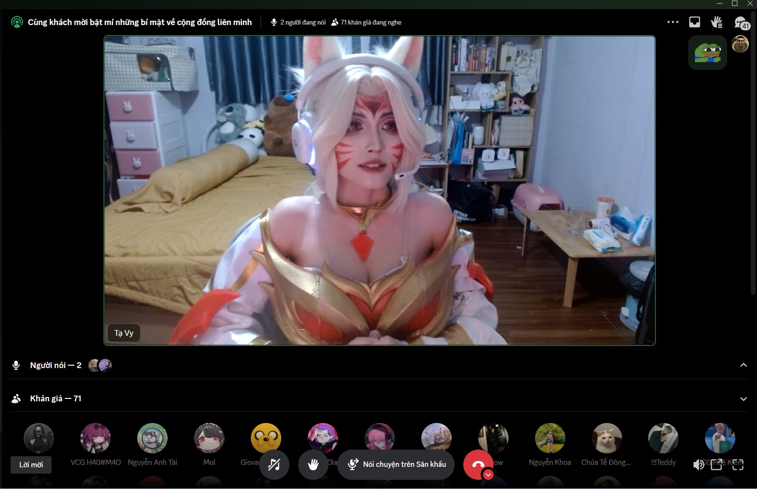Expand the Khán giả section chevron

pos(744,399)
